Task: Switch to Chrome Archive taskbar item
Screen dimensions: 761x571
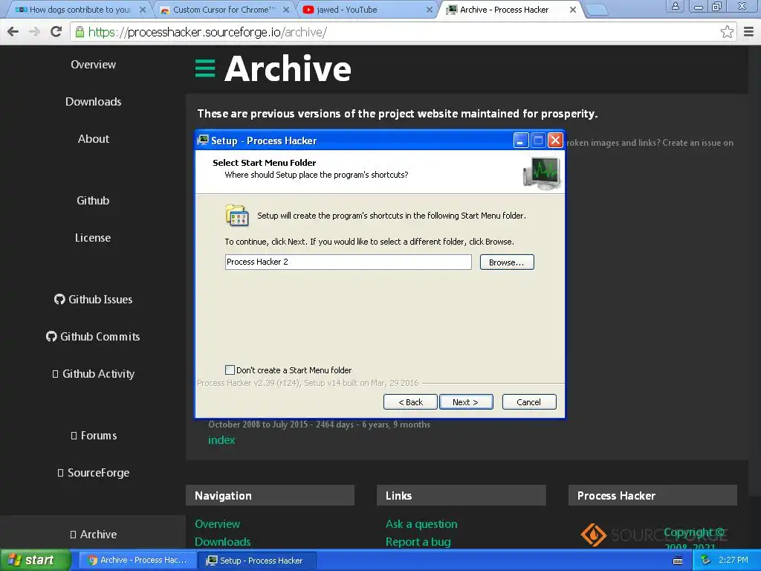Action: click(137, 561)
